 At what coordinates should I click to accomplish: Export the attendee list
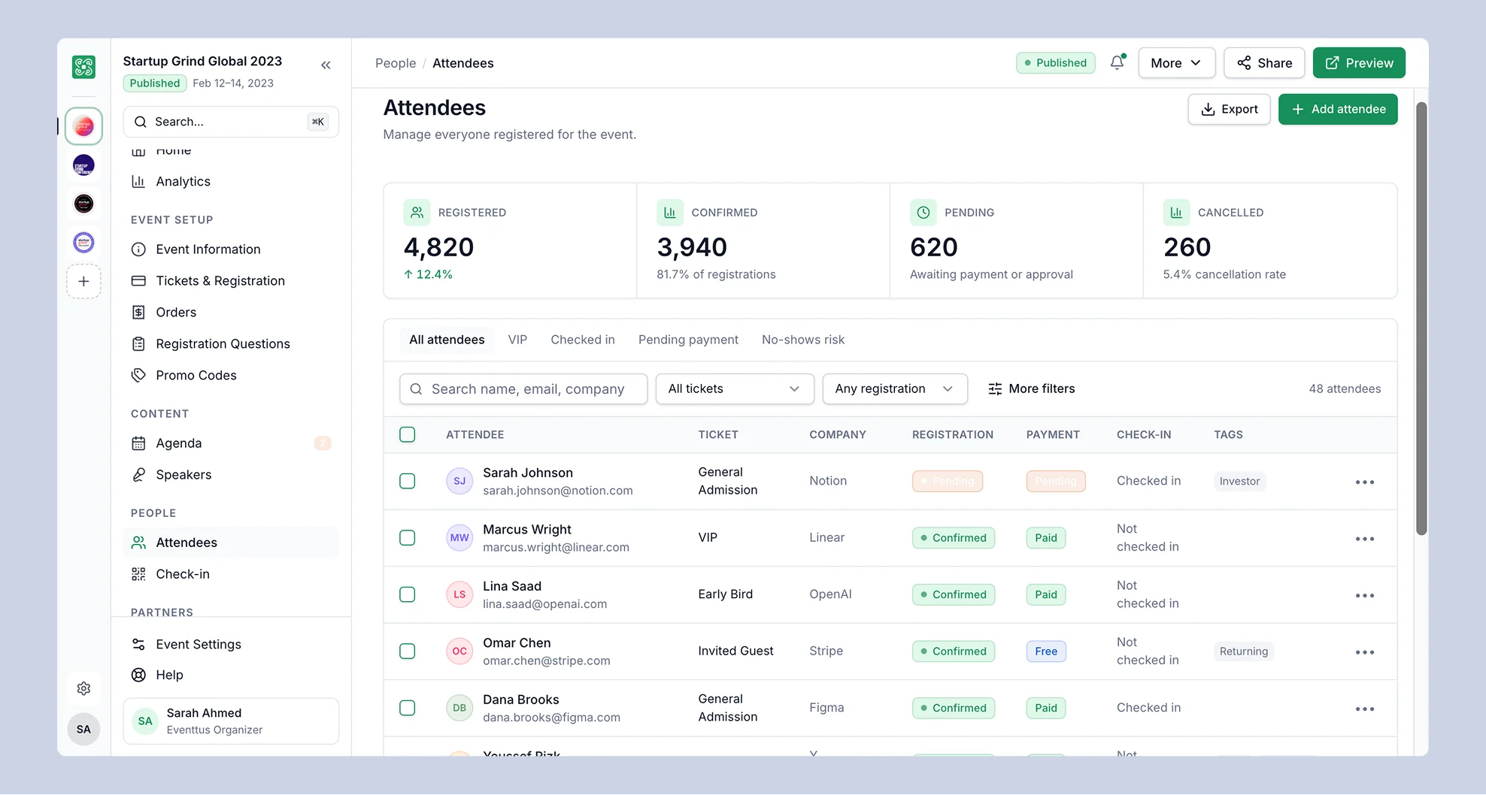(1229, 109)
